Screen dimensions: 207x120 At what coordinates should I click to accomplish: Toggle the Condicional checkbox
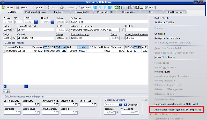click(126, 104)
